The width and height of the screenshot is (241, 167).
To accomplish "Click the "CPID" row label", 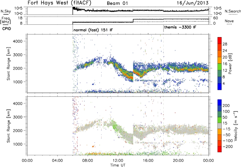I will pyautogui.click(x=7, y=29).
